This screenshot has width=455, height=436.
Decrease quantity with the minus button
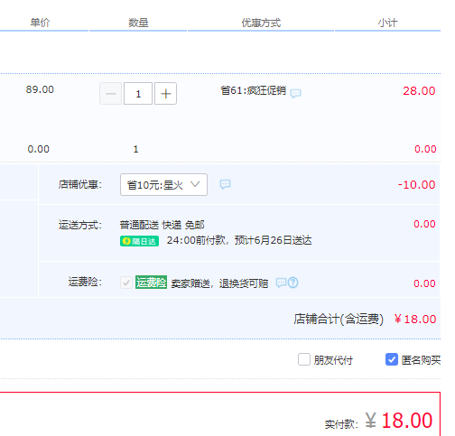111,94
